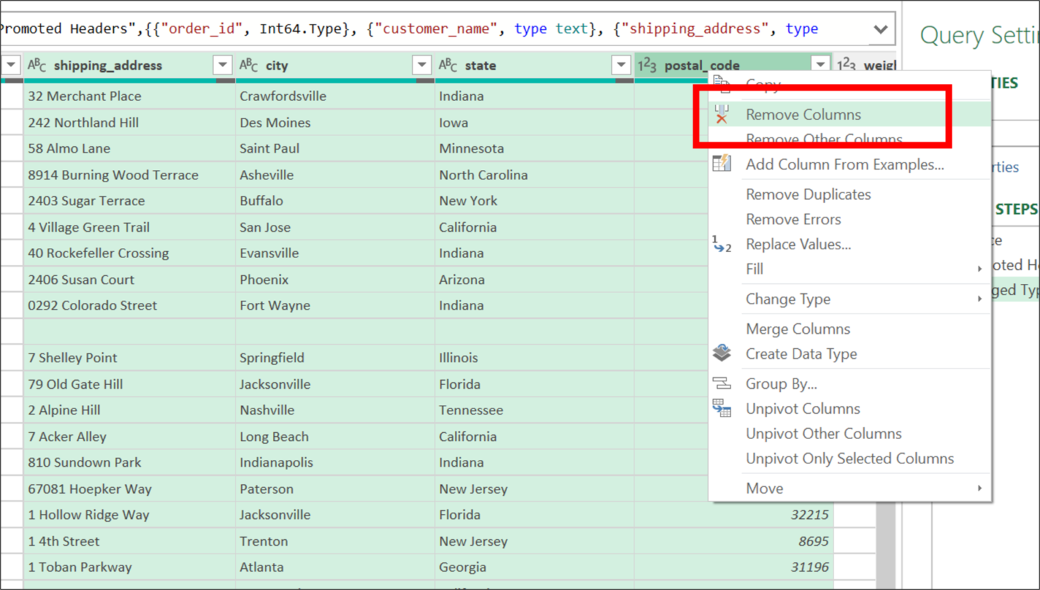
Task: Select Remove Errors in the menu
Action: pyautogui.click(x=849, y=219)
